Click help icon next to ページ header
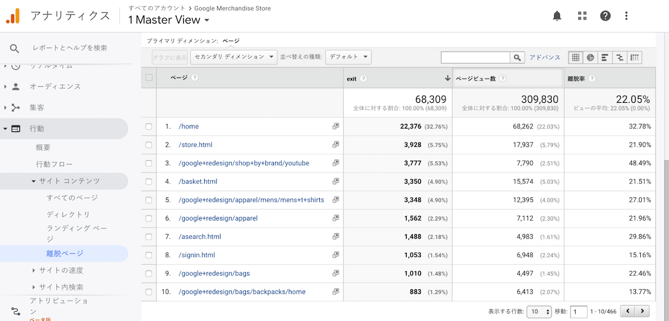The width and height of the screenshot is (669, 321). click(195, 77)
